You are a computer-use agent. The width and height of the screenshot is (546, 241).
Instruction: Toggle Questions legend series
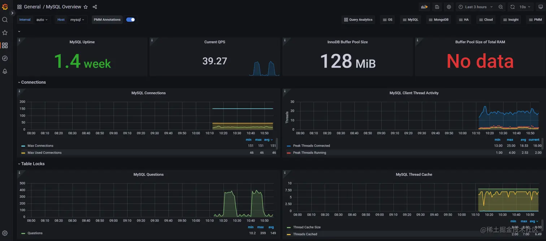[35, 233]
